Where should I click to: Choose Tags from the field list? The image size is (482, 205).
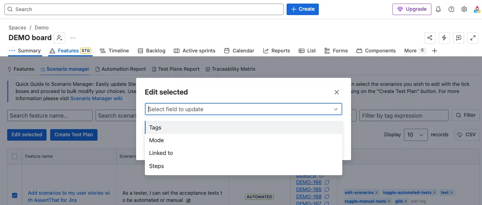pos(244,128)
